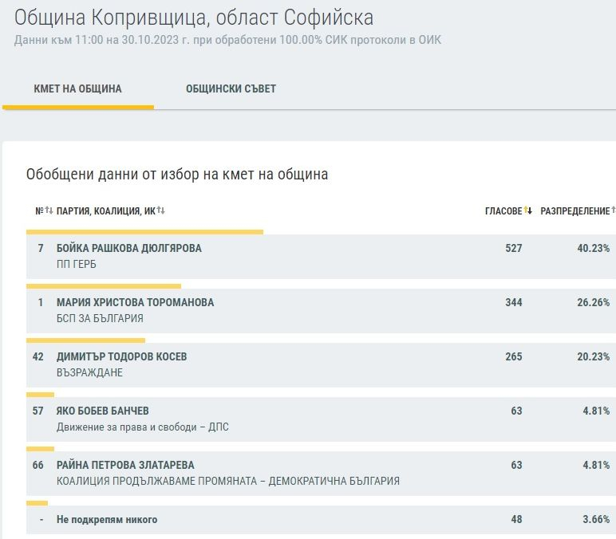
Task: Select candidate ЯКО БОБЕВ БАНЧЕВ
Action: click(103, 411)
